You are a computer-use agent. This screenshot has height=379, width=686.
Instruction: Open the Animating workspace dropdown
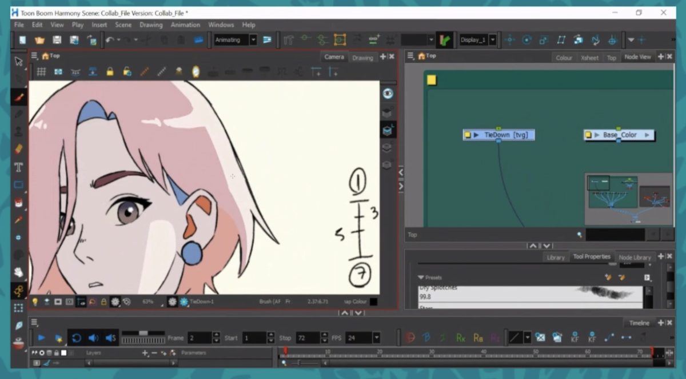(x=253, y=40)
